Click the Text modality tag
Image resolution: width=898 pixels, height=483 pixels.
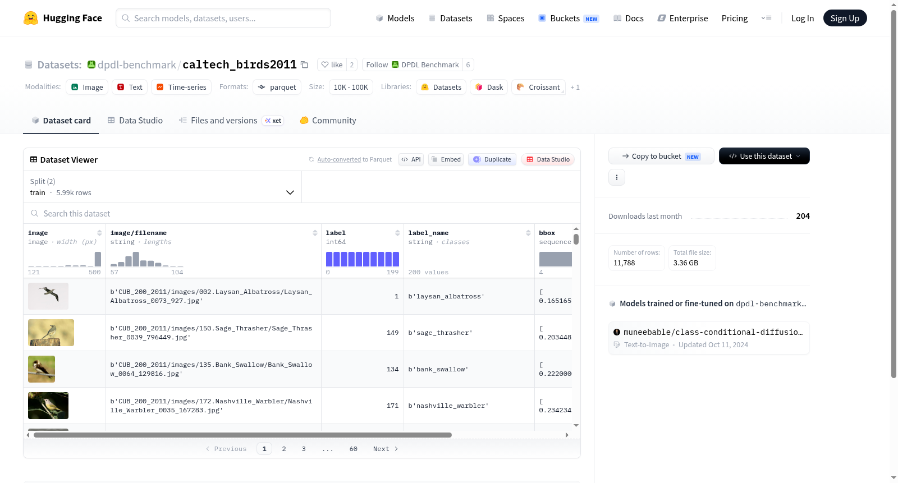[130, 87]
